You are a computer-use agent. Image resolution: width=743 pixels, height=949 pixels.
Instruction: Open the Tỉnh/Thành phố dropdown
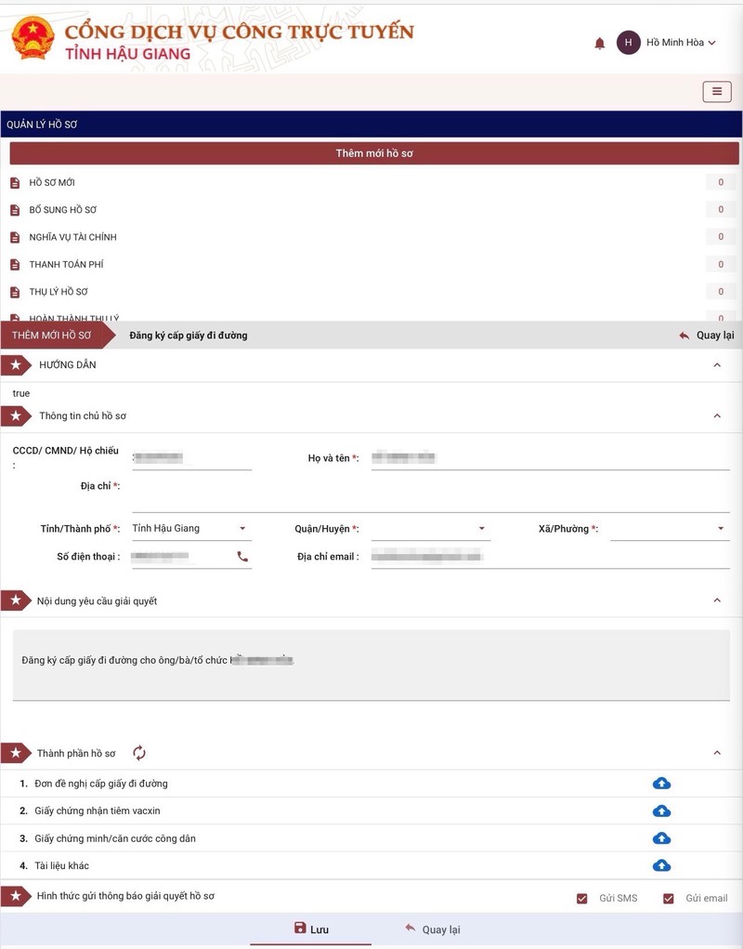click(190, 529)
